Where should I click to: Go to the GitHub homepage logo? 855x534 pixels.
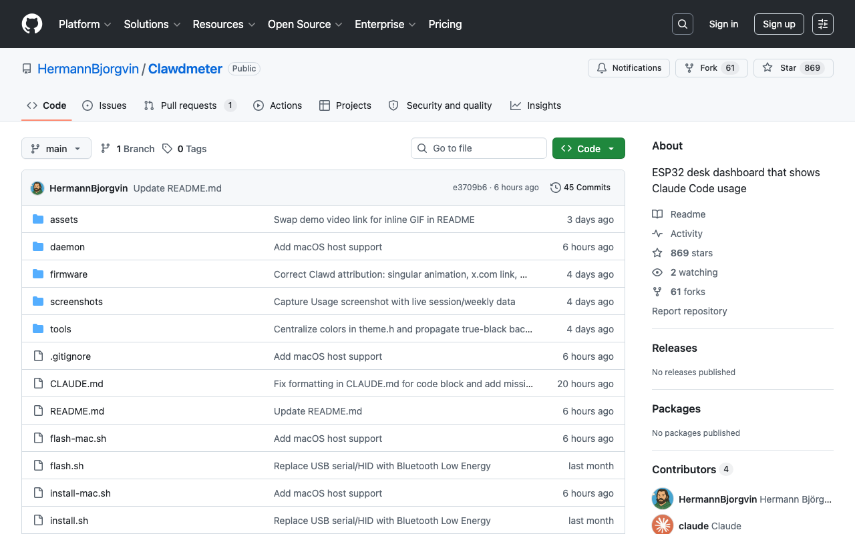click(32, 24)
